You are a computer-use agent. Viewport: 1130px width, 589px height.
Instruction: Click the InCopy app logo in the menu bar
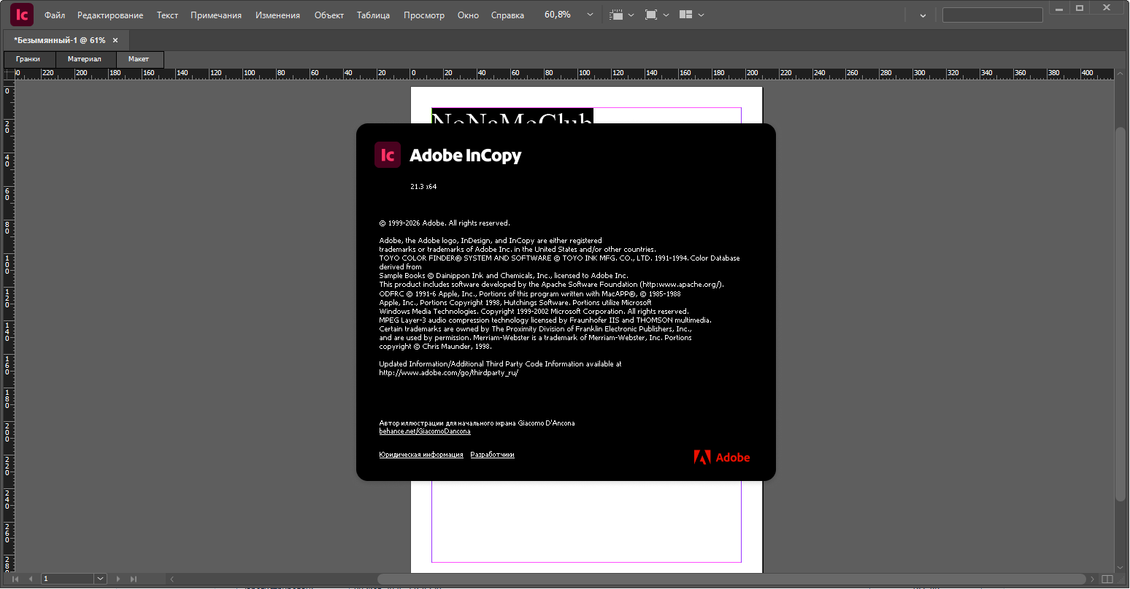[22, 15]
